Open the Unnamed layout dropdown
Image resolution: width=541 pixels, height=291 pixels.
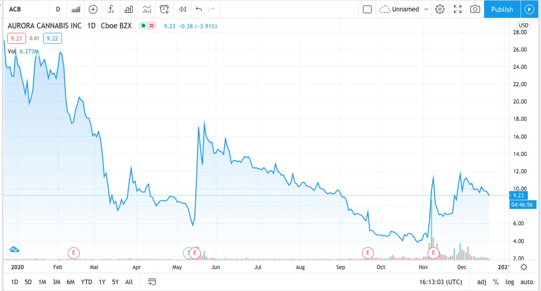pos(405,9)
